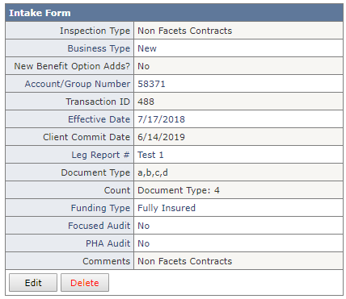Screen dimensions: 346x299
Task: Click the PHA Audit value No
Action: pos(144,243)
